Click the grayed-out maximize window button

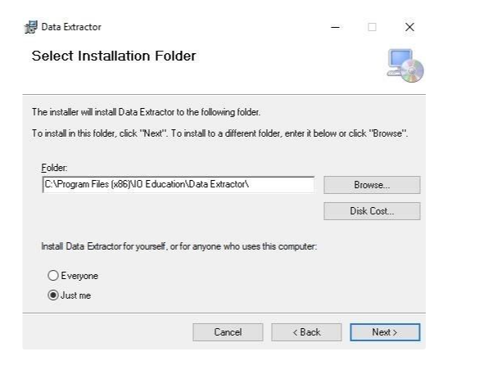[372, 27]
